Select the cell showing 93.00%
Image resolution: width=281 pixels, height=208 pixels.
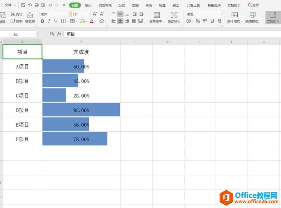tap(81, 110)
